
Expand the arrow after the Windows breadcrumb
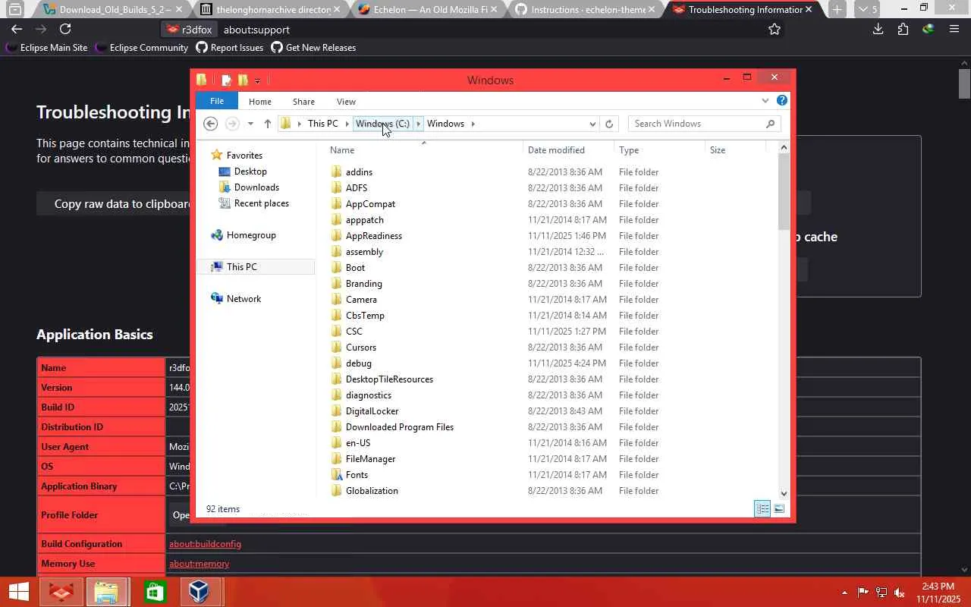pyautogui.click(x=473, y=124)
